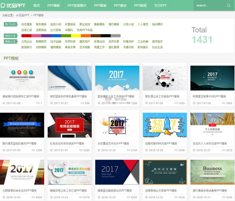Open the red 2017 年终总结报告 thumbnail
Viewport: 235px width, 201px height.
[70, 125]
